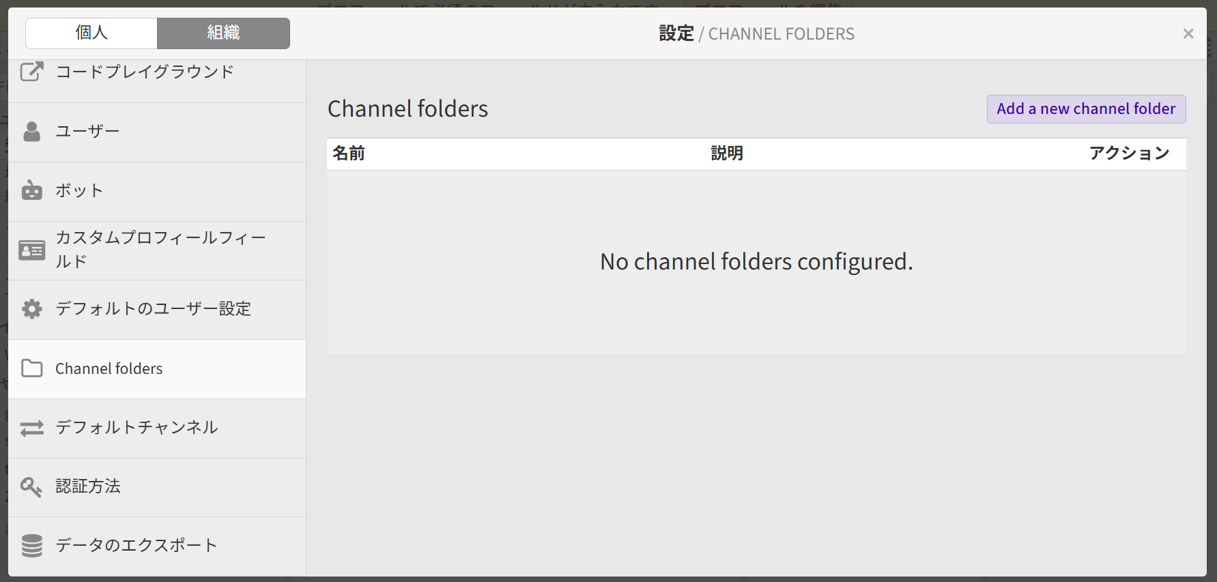This screenshot has width=1217, height=582.
Task: Click the default channels arrows icon
Action: [31, 428]
